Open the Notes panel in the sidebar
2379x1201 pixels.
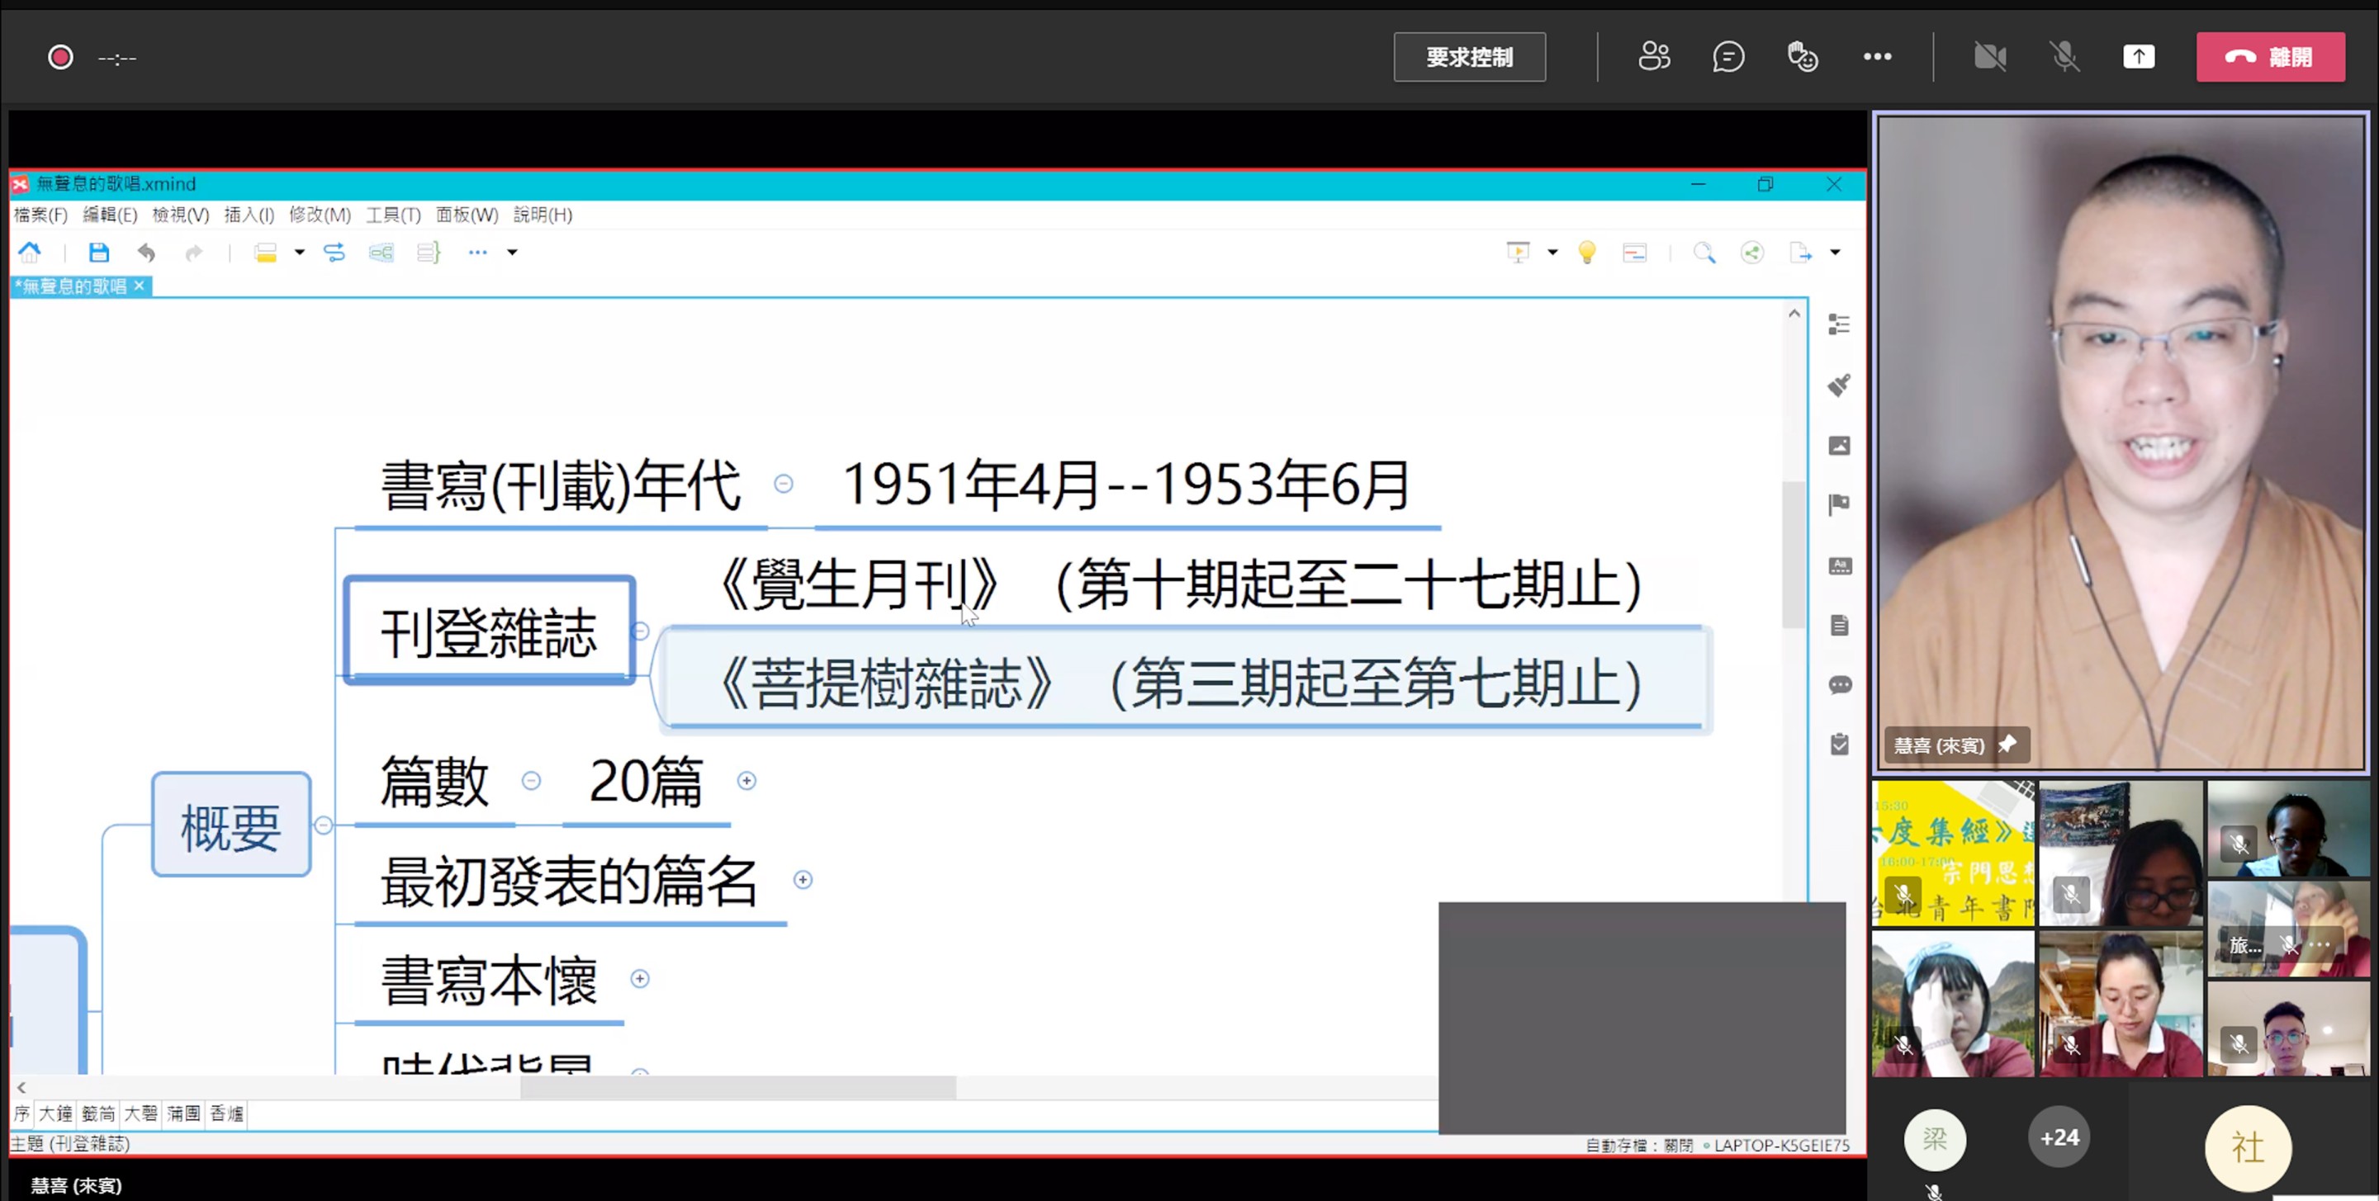pos(1839,625)
